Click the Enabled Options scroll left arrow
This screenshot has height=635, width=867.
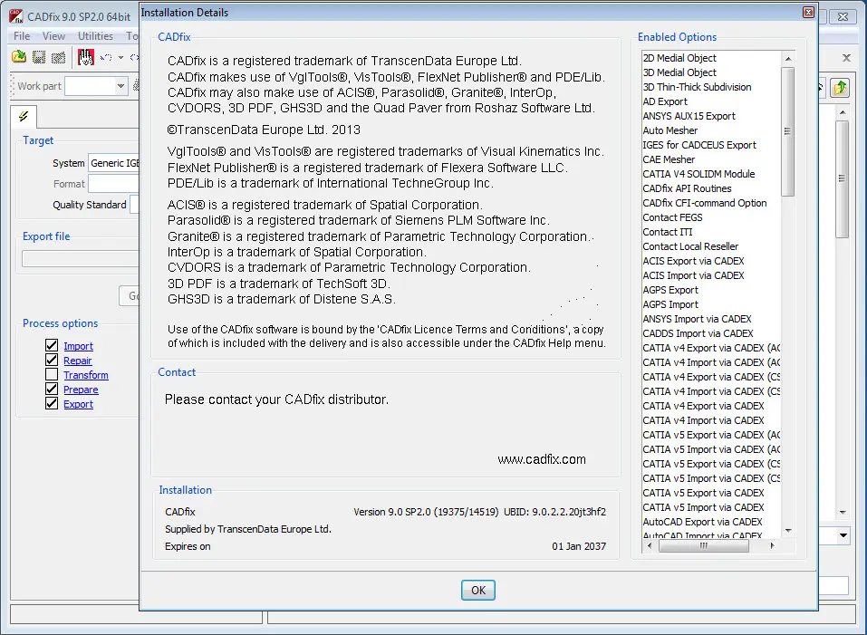tap(650, 545)
